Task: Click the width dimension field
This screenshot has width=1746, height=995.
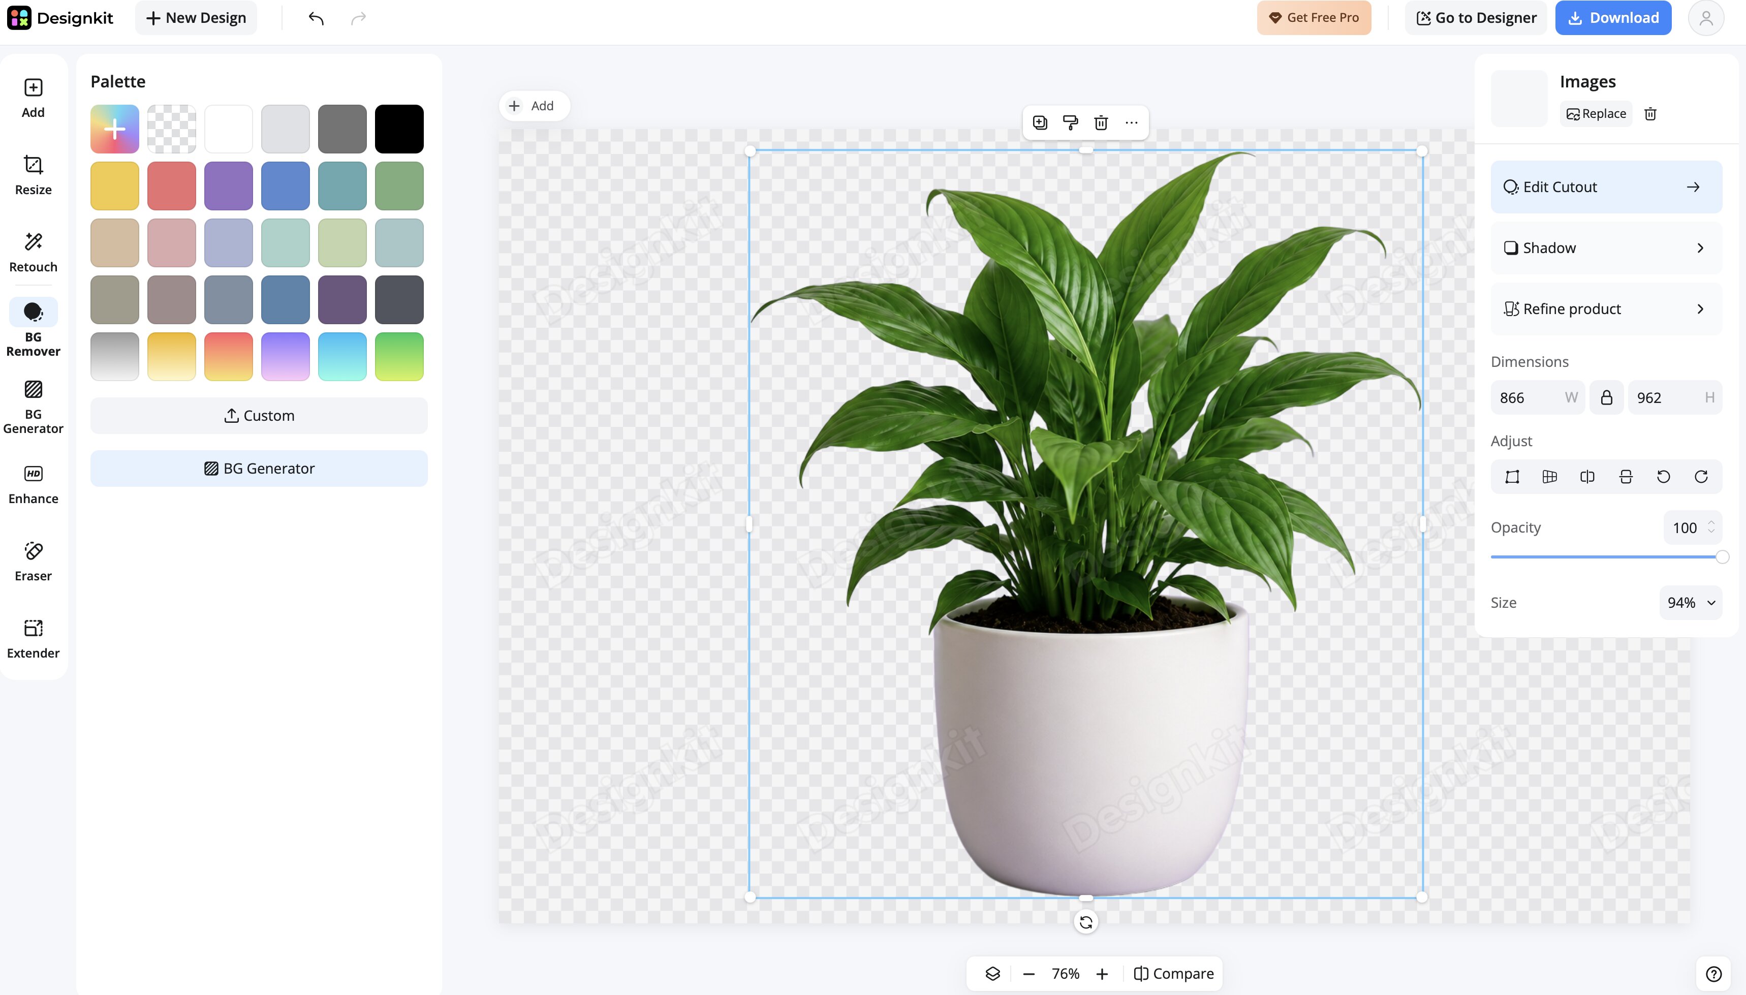Action: point(1538,398)
